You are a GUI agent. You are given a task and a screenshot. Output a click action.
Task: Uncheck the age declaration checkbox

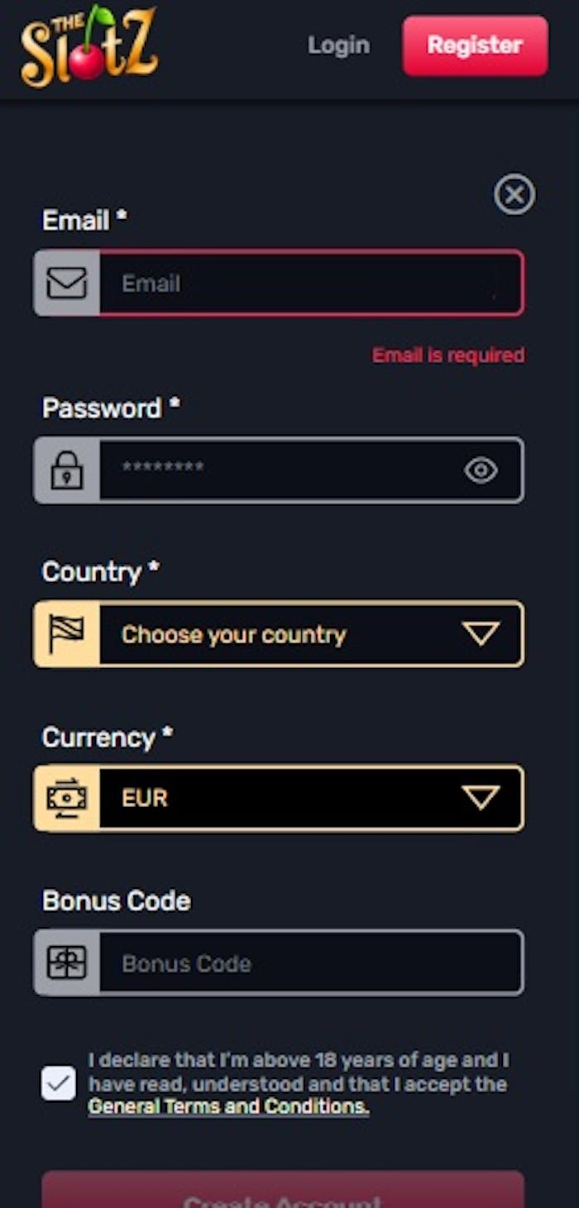[59, 1083]
